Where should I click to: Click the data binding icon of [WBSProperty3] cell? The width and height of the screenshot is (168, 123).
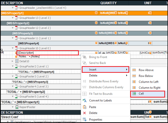[x=96, y=33]
